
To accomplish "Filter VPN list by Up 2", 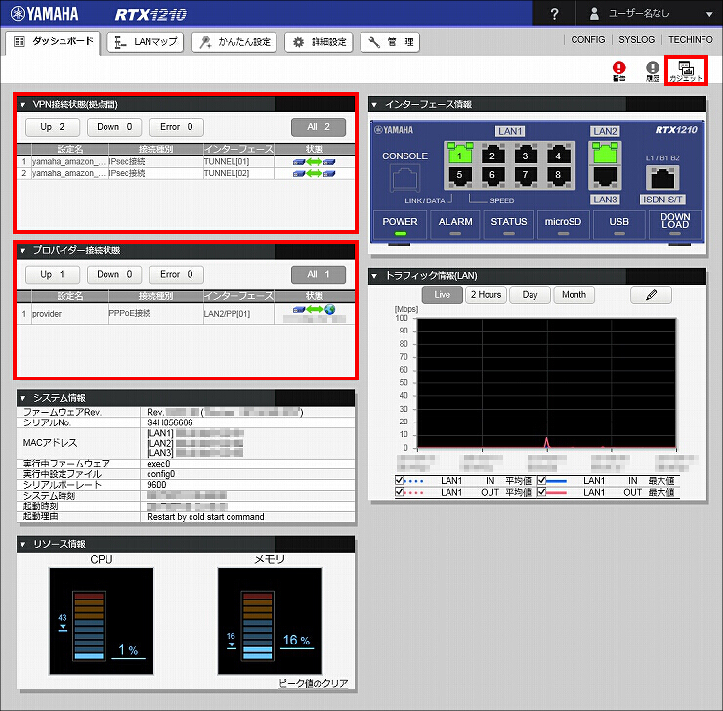I will (x=53, y=127).
